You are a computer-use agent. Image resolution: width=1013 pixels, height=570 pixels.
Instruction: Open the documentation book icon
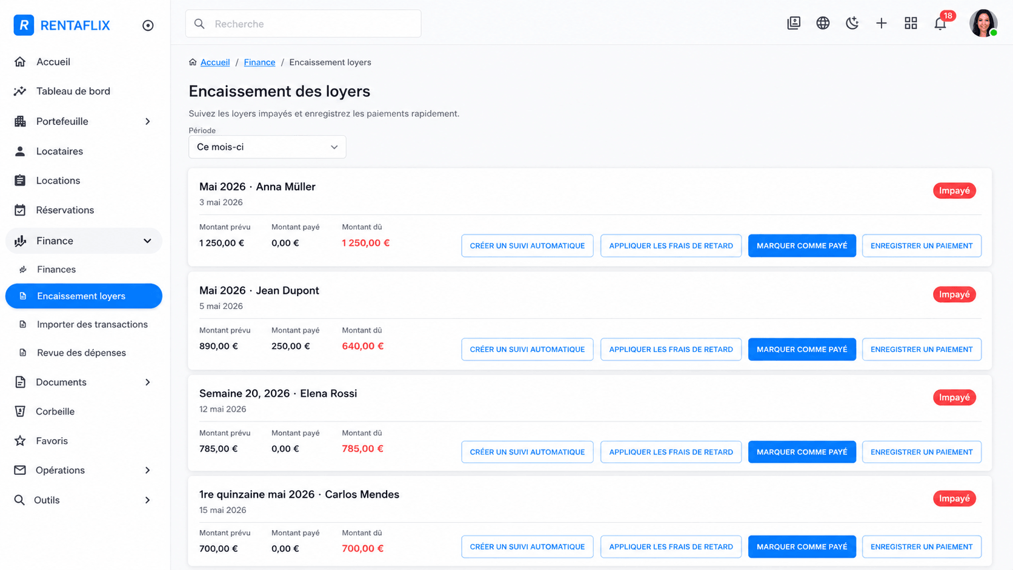click(x=794, y=24)
